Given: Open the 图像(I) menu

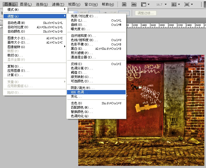Looking at the screenshot, I should 10,4.
